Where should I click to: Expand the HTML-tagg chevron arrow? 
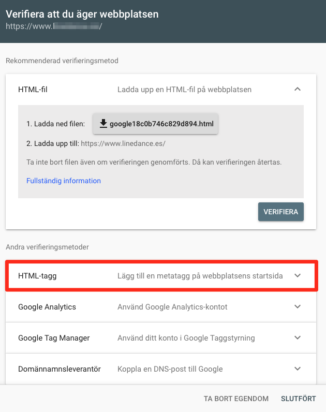click(298, 276)
